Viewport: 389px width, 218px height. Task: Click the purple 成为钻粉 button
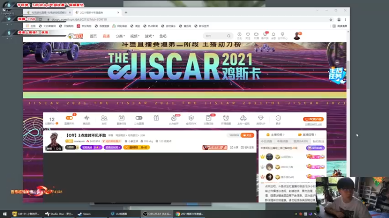pos(315,148)
